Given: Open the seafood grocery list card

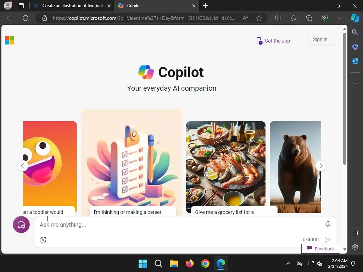Looking at the screenshot, I should [x=226, y=164].
